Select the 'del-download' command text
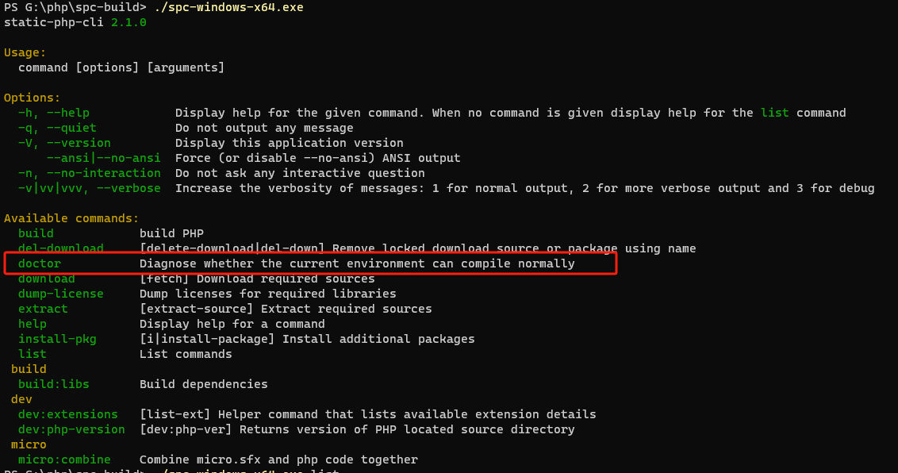Viewport: 898px width, 473px height. point(61,248)
